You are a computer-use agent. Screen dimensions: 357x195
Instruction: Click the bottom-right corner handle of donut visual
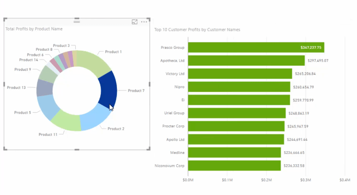(149, 149)
